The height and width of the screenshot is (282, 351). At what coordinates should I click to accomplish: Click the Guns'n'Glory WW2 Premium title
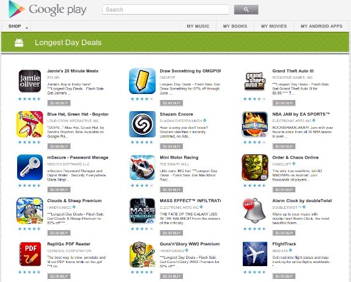(190, 244)
